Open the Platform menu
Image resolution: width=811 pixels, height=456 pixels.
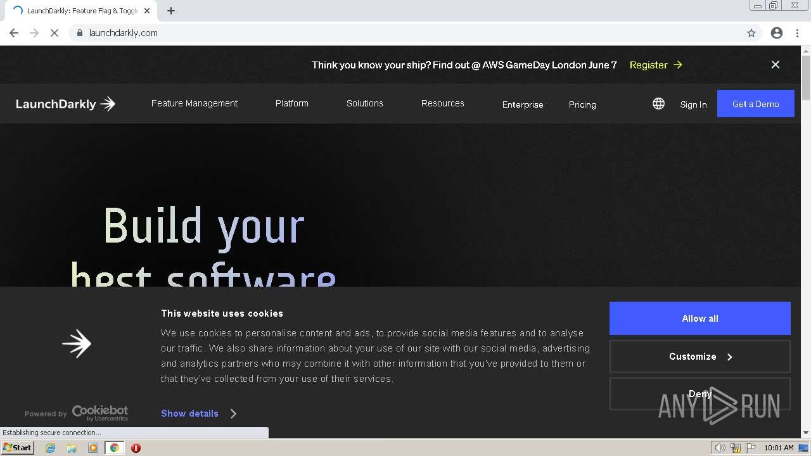(x=292, y=103)
